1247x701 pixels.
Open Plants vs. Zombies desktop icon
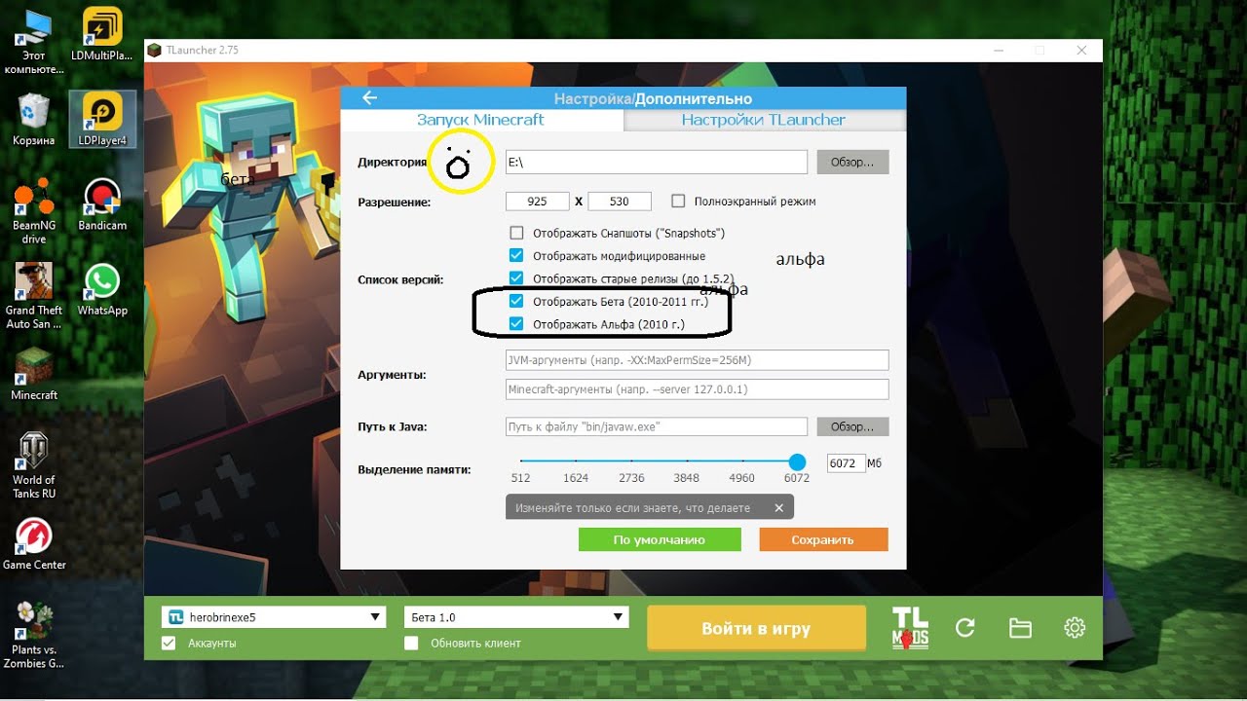click(x=34, y=635)
